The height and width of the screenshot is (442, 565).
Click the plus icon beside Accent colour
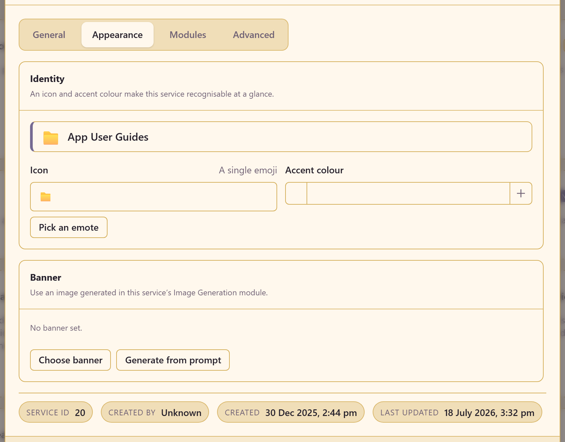click(521, 193)
